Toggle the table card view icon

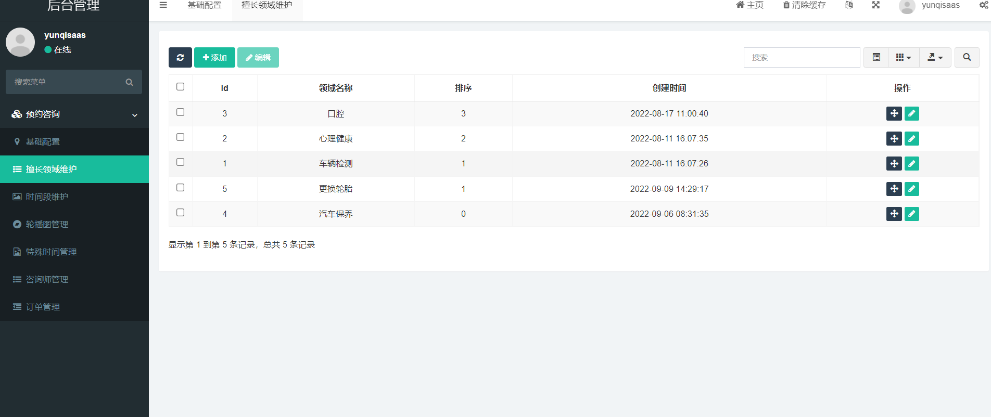(x=876, y=58)
